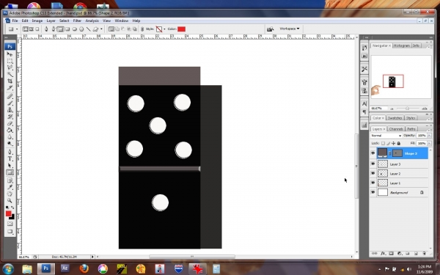Toggle lock all padlock icon

tap(399, 144)
